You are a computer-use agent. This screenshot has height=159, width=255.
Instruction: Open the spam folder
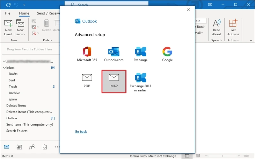13,99
